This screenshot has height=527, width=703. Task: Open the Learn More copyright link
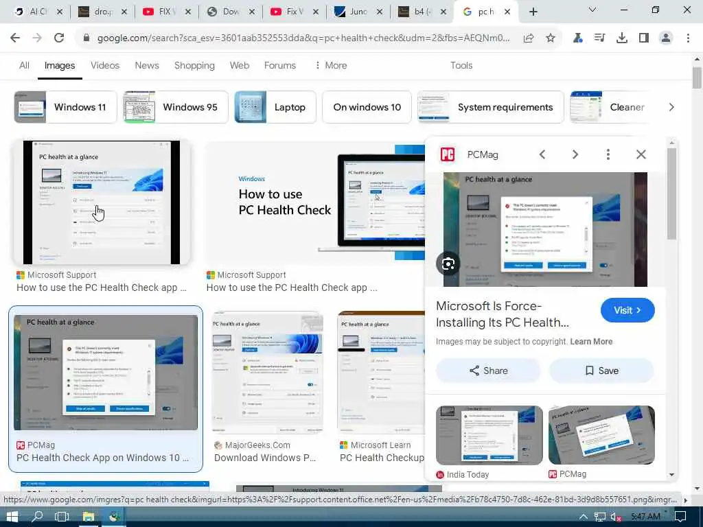591,342
